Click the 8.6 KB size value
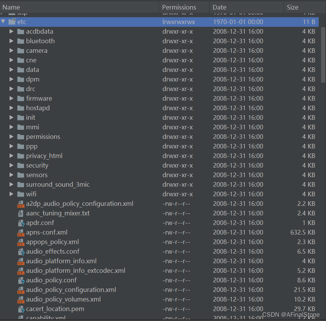Viewport: 326px width, 321px height. coord(306,280)
